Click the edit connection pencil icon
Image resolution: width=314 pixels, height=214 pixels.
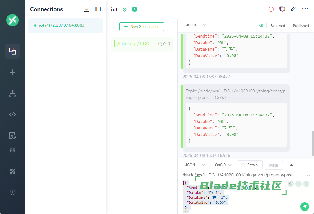[293, 9]
